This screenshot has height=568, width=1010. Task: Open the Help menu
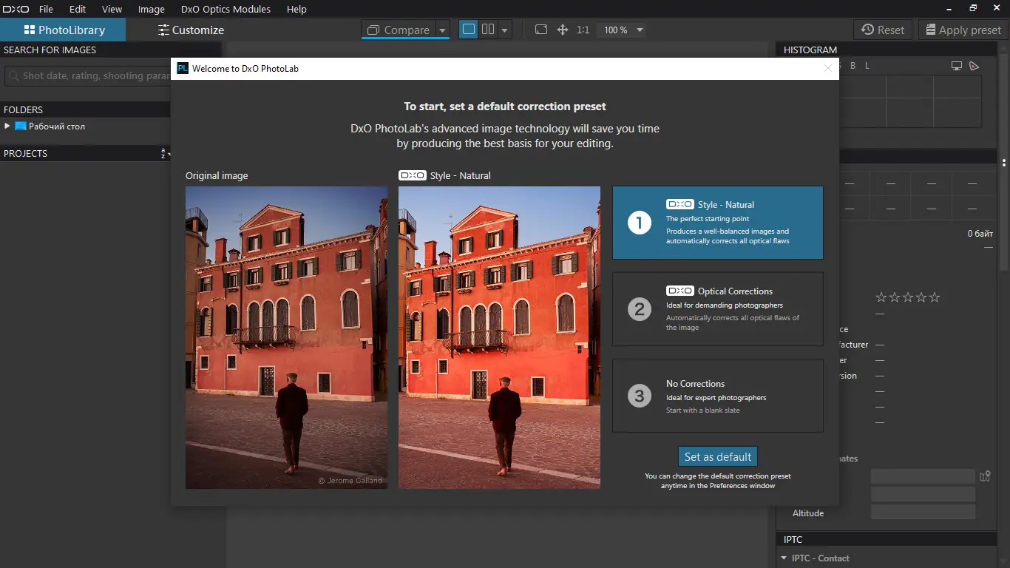tap(296, 10)
